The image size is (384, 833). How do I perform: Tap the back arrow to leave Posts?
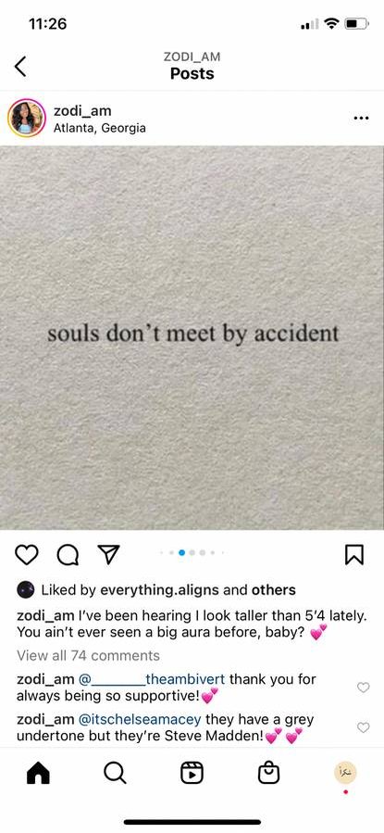pos(20,67)
